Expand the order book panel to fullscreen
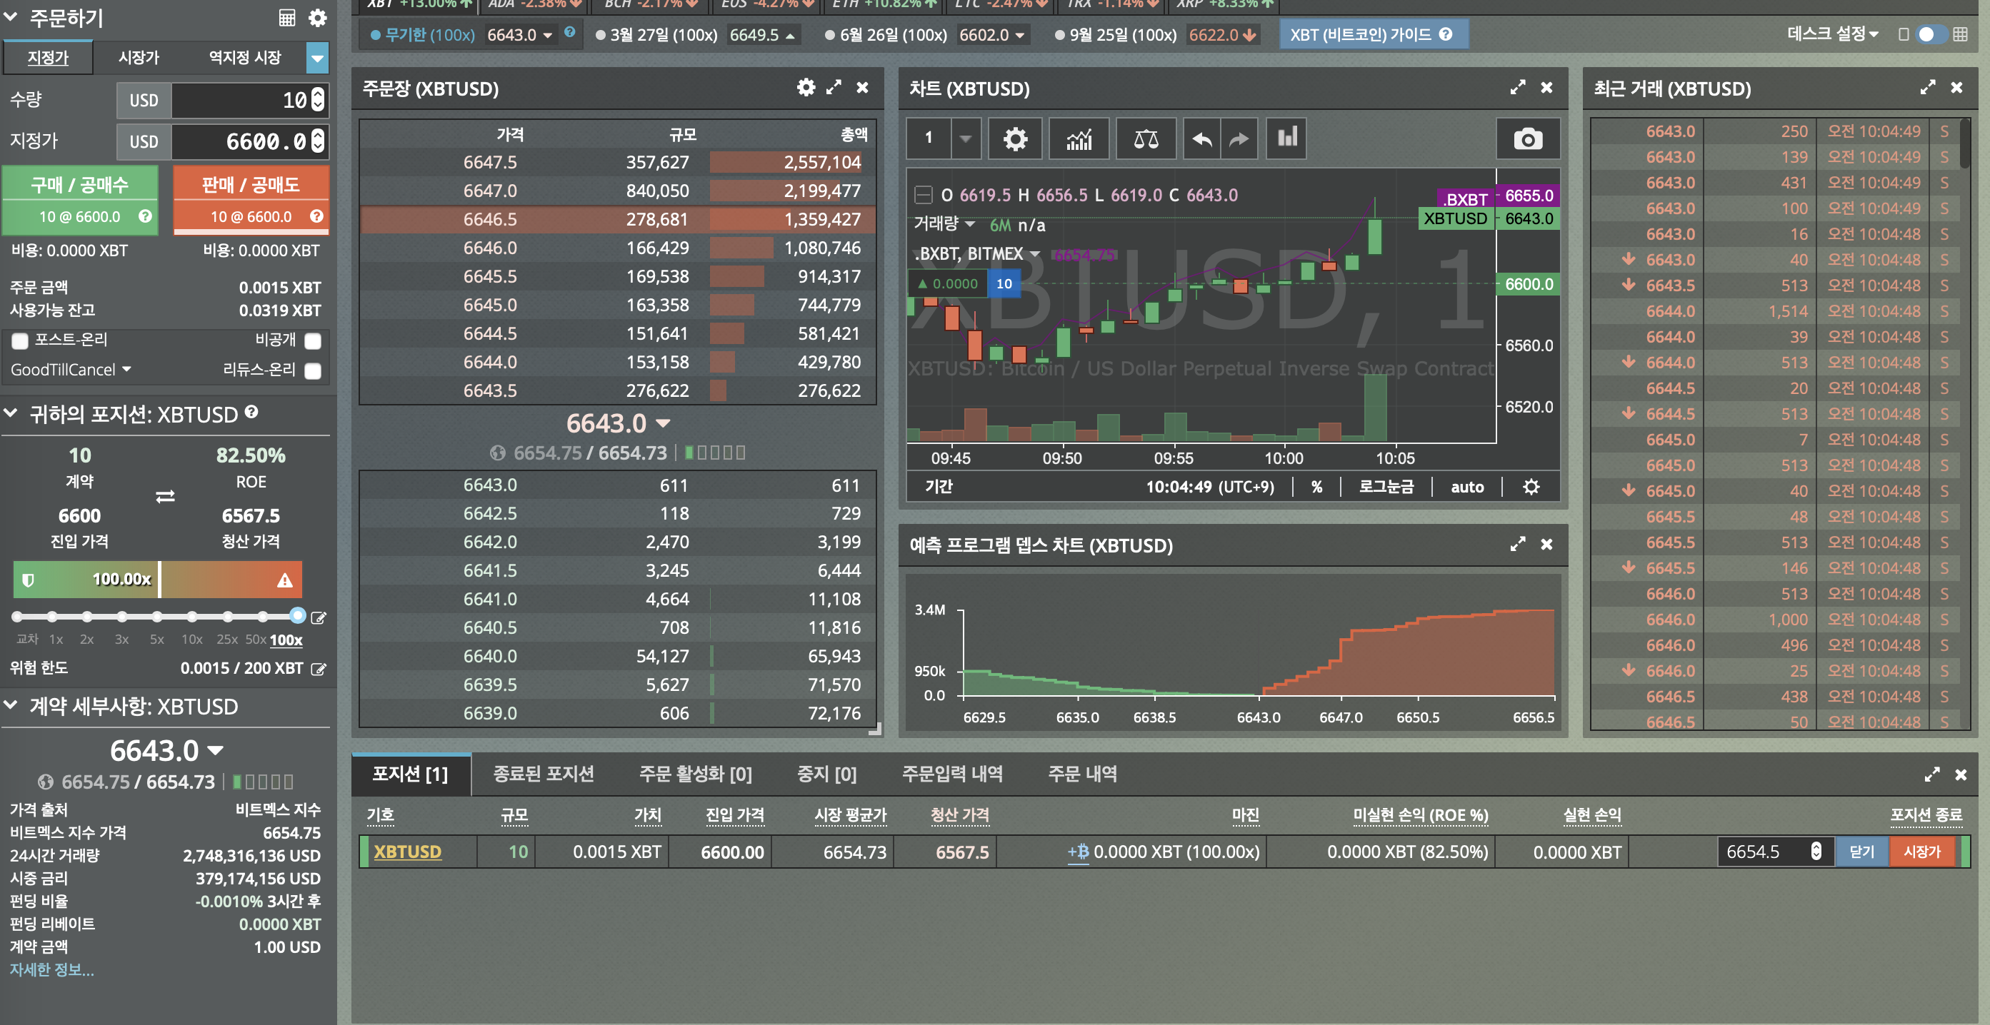The height and width of the screenshot is (1025, 1990). coord(834,87)
